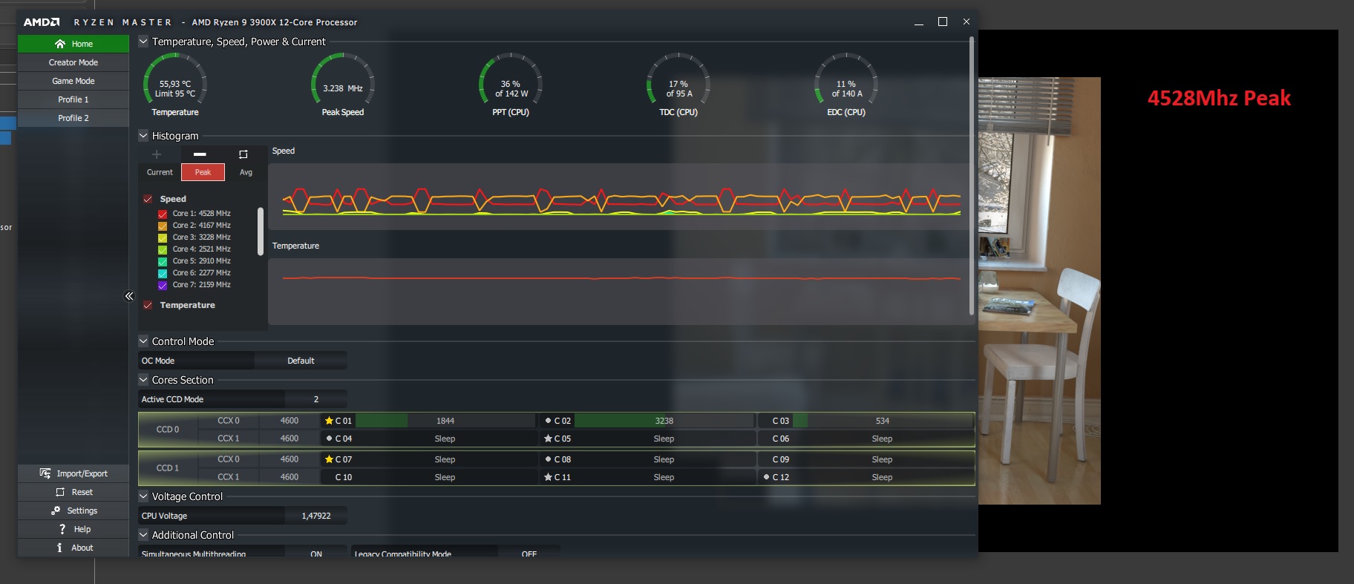
Task: Collapse the sidebar with the double-chevron icon
Action: coord(128,296)
